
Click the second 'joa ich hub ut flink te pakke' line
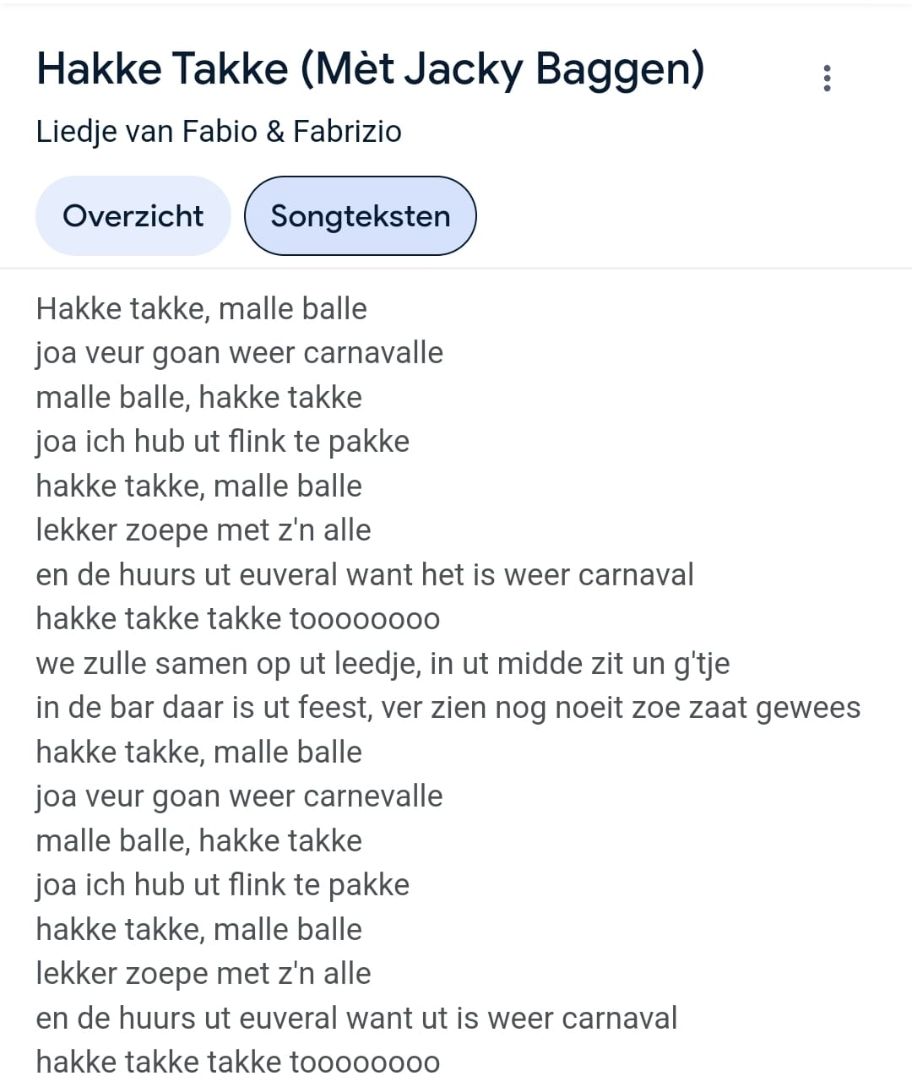click(x=223, y=885)
